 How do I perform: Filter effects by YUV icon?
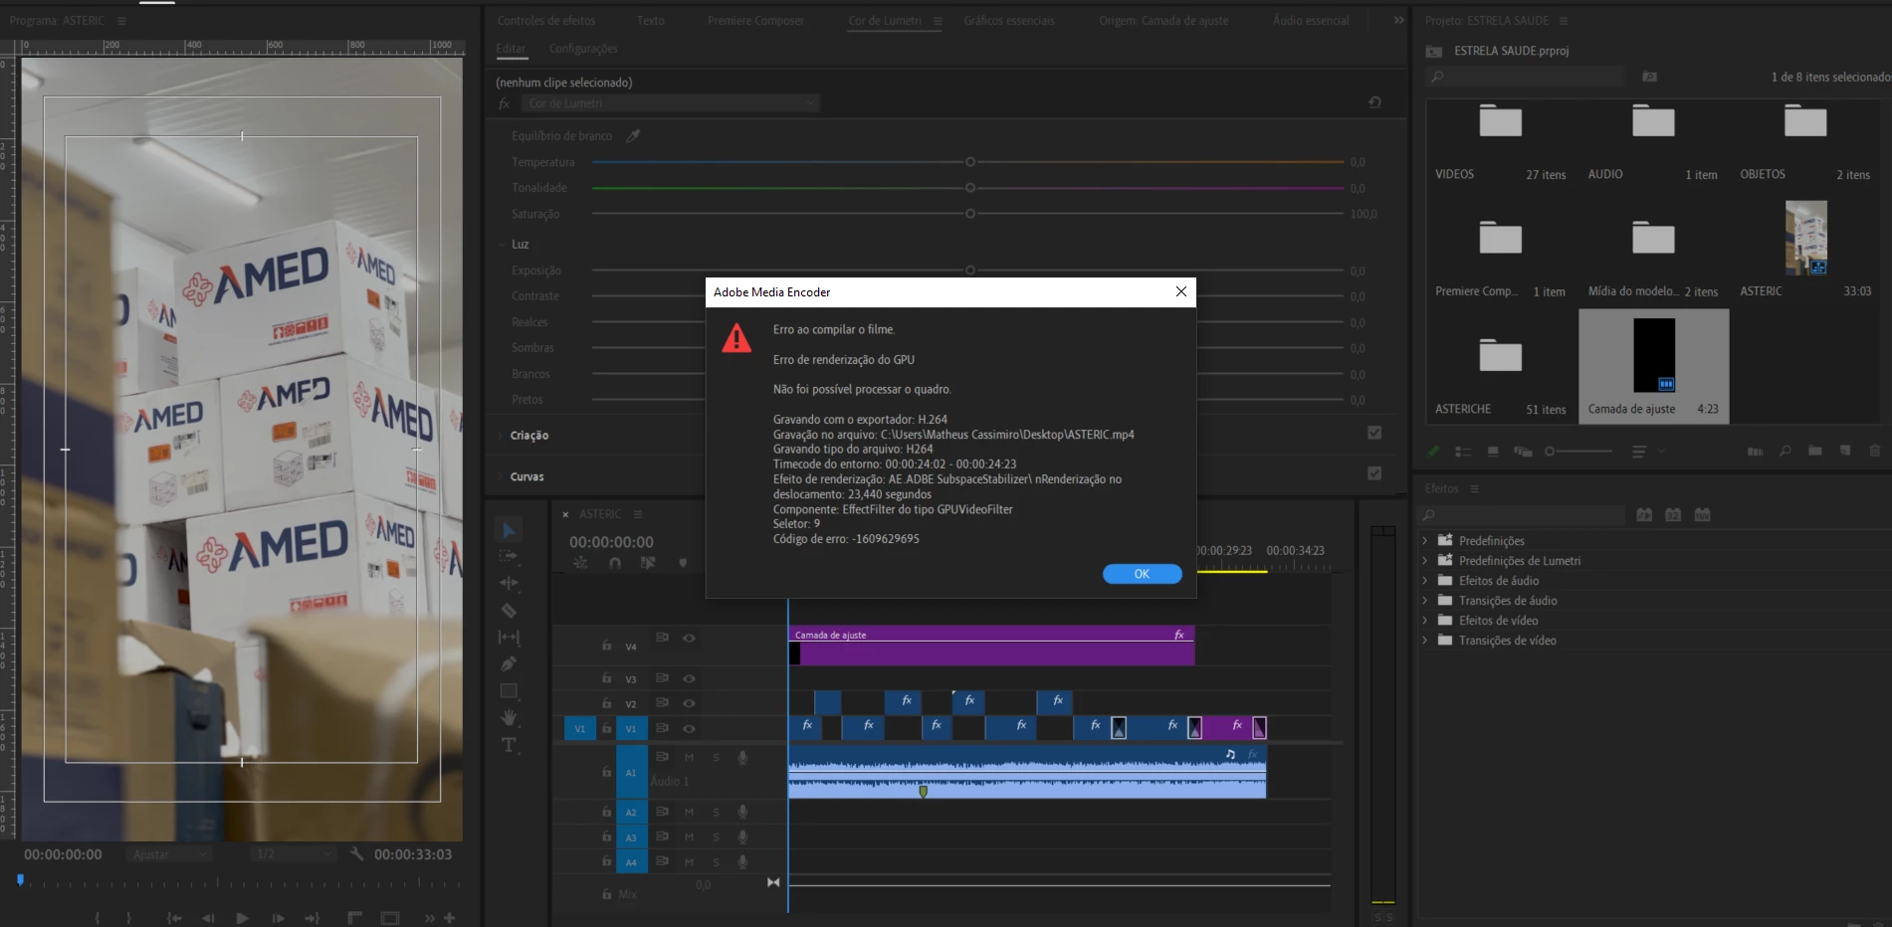pos(1703,515)
